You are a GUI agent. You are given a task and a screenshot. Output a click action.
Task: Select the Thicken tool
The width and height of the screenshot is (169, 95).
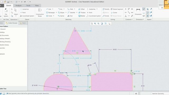click(x=82, y=13)
